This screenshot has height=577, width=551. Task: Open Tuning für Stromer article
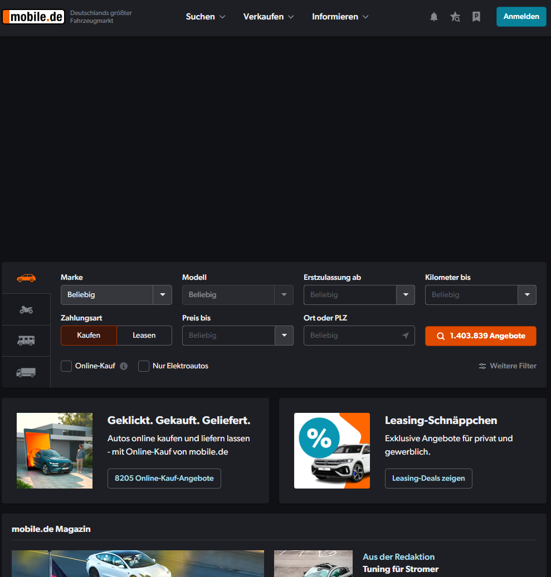(x=401, y=569)
